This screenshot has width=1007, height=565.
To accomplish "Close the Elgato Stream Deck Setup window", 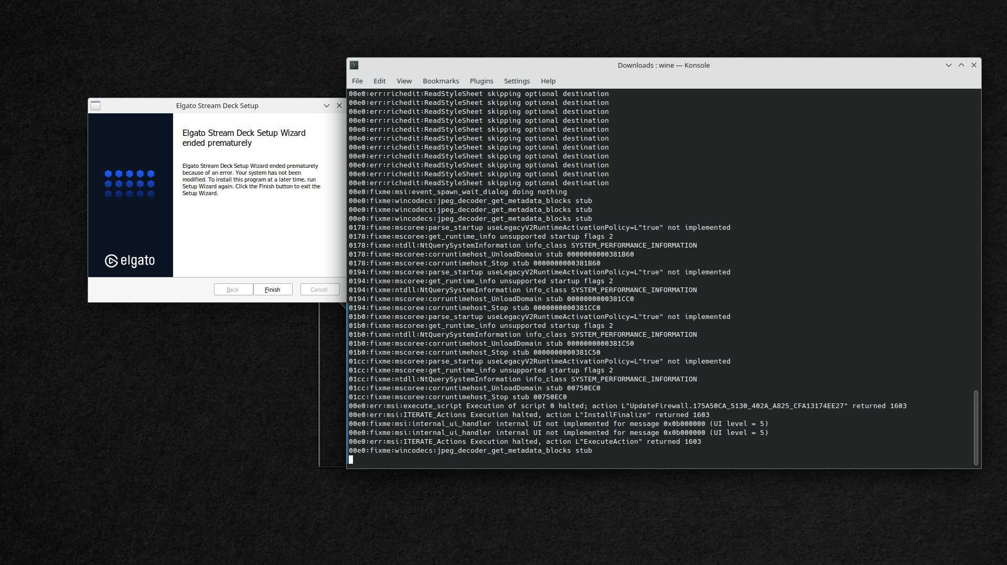I will coord(339,105).
